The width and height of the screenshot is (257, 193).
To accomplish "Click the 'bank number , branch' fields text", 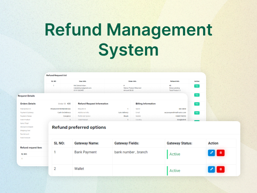I will point(131,152).
